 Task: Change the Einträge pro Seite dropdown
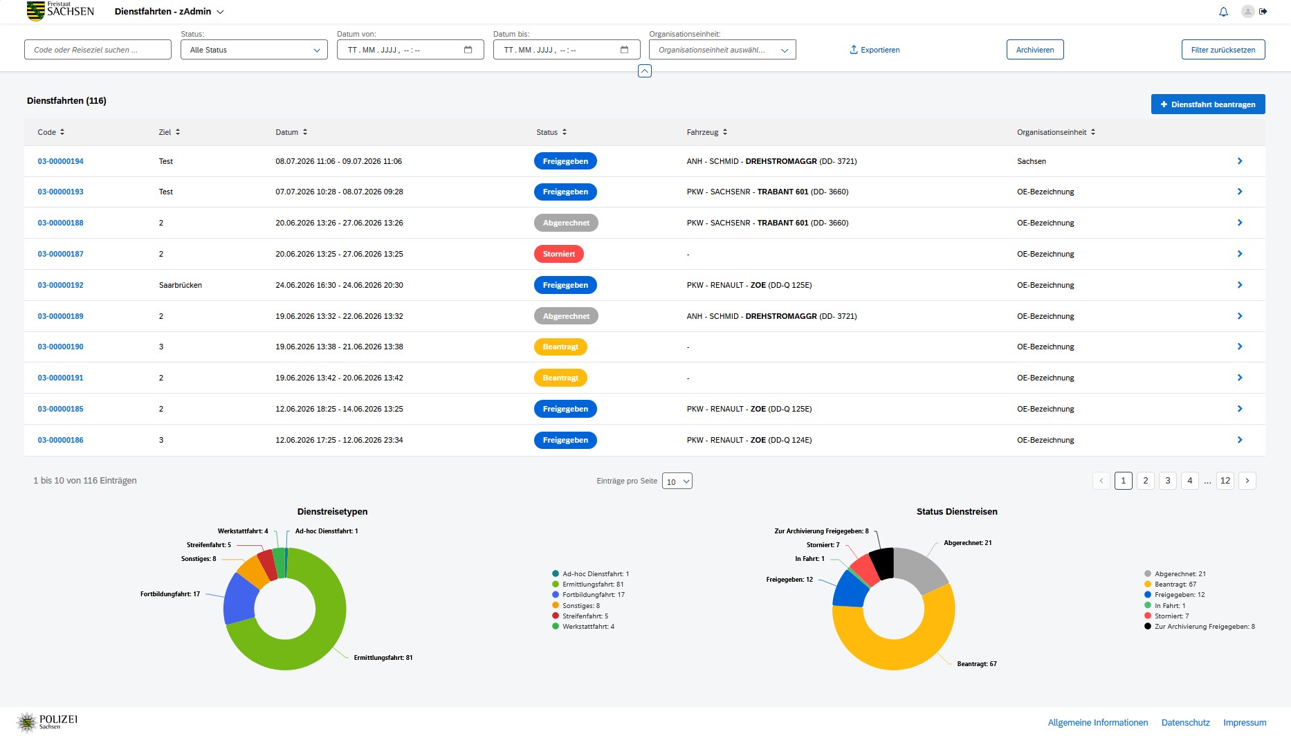[x=677, y=481]
